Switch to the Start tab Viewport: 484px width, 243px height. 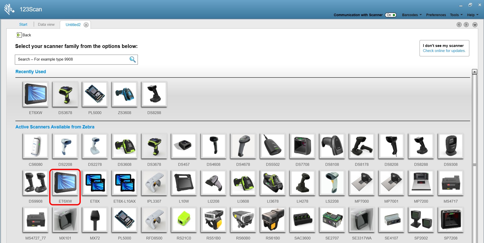tap(23, 24)
